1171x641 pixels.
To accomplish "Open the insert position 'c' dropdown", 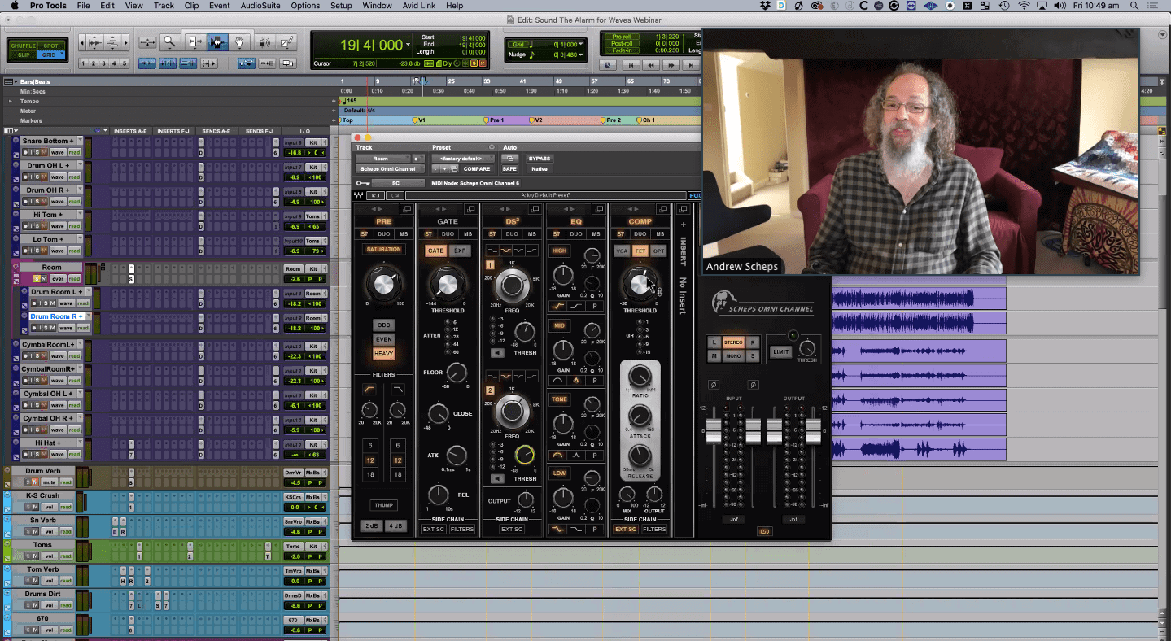I will pyautogui.click(x=418, y=159).
